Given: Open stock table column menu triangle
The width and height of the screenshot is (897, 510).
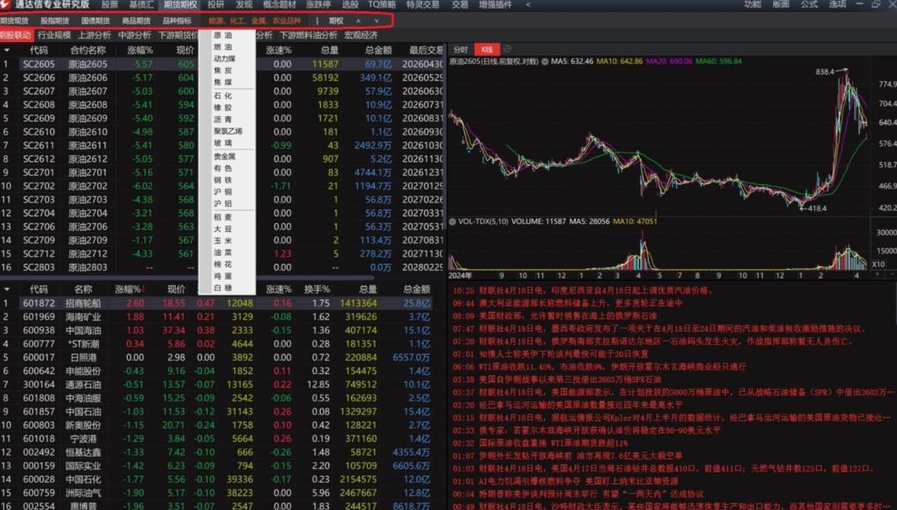Looking at the screenshot, I should (x=6, y=289).
